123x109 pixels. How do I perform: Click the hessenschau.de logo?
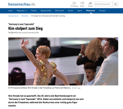22,4
